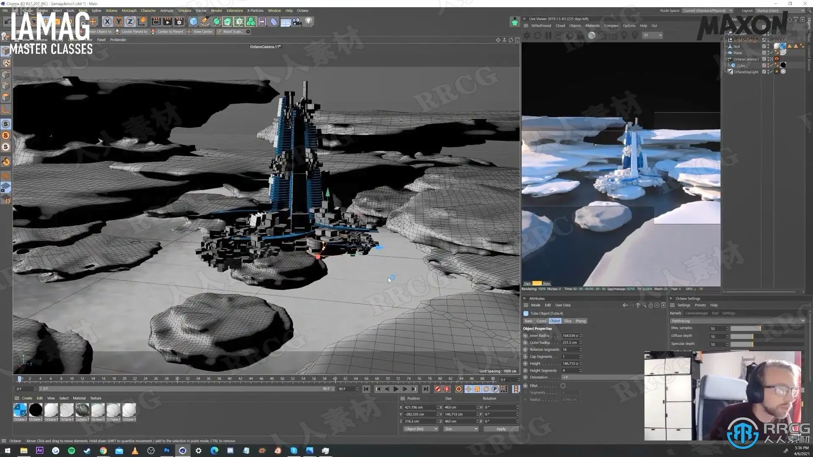Switch to the Coord tab in Attributes
Screen dimensions: 813x457
tap(541, 321)
